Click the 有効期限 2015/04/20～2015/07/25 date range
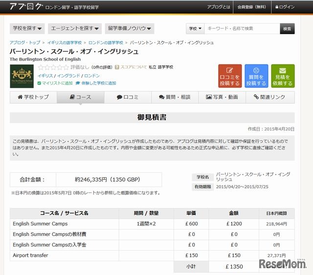 pos(242,187)
